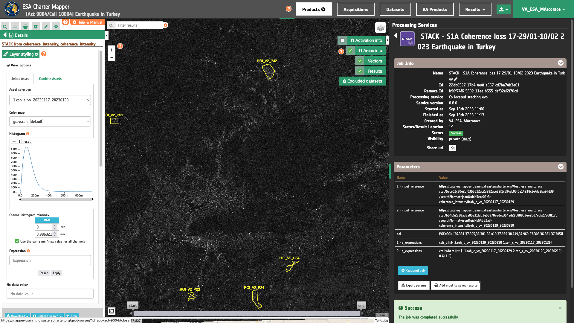Collapse the Layer styling section

pos(21,54)
